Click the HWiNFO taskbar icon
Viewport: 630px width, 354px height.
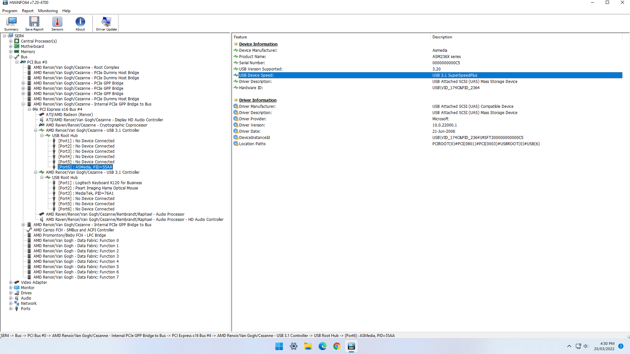click(351, 346)
